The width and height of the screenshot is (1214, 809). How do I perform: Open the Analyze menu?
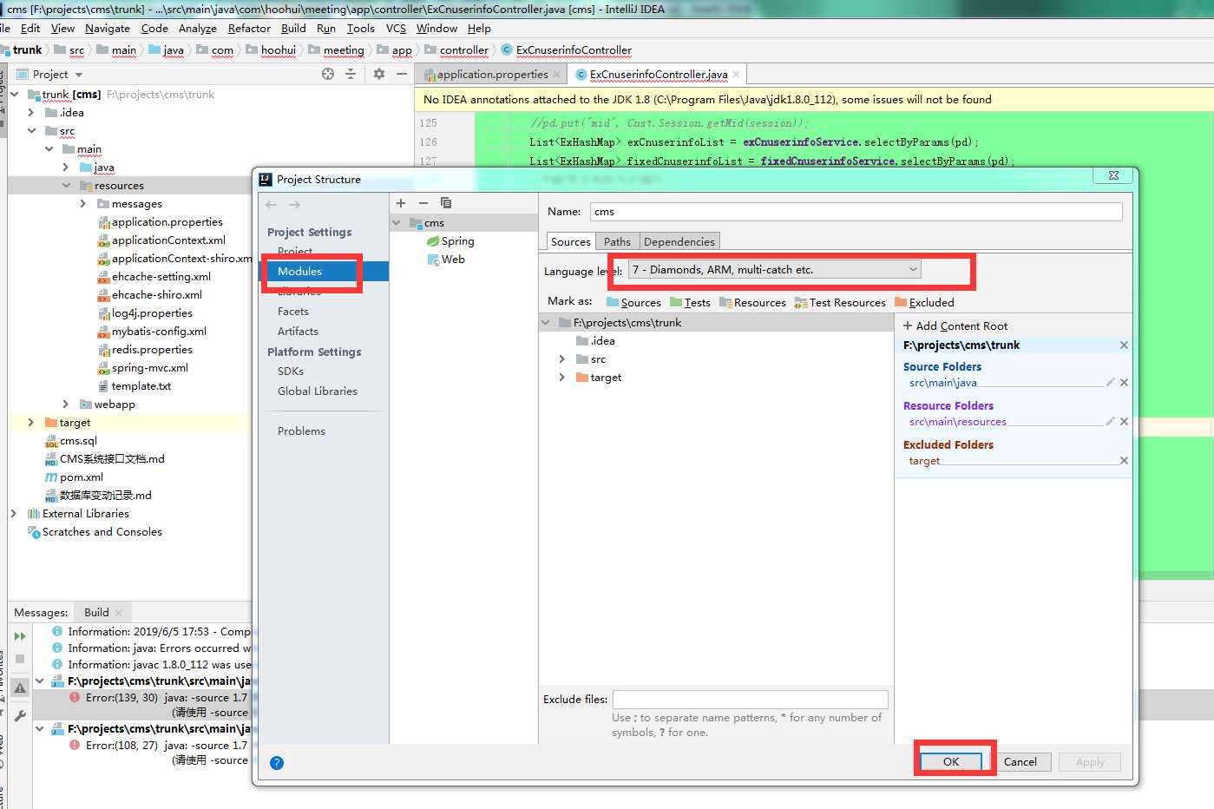pyautogui.click(x=197, y=29)
